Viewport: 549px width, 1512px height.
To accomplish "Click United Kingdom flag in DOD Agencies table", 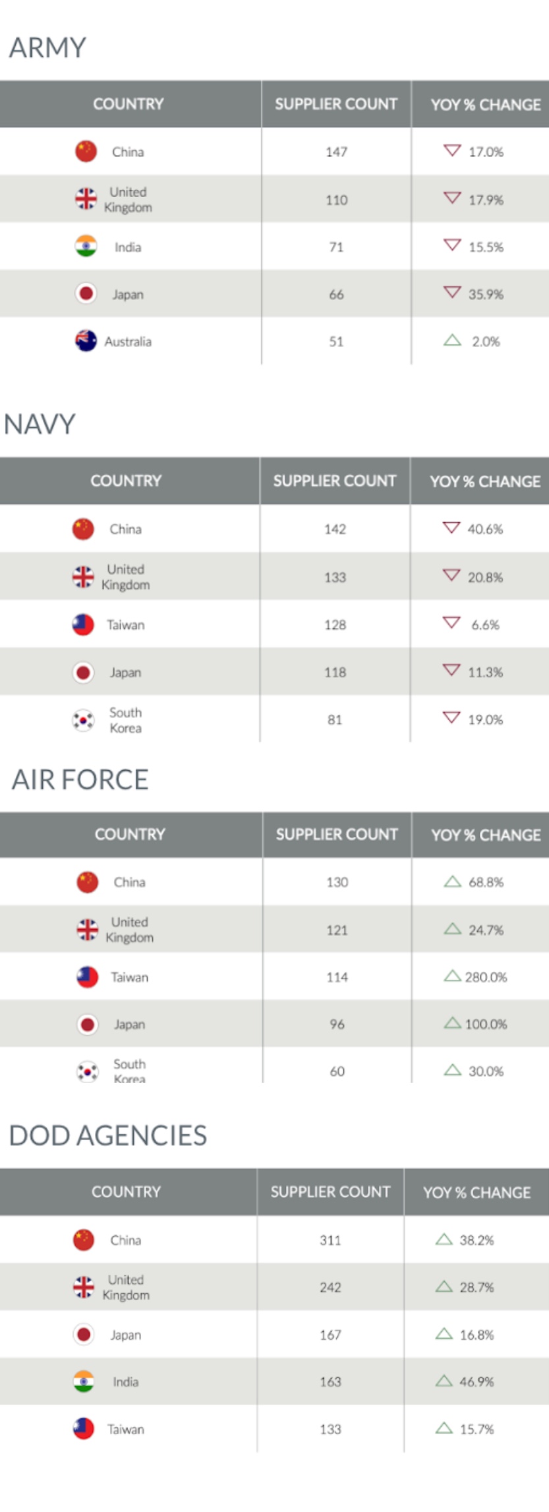I will click(84, 1286).
